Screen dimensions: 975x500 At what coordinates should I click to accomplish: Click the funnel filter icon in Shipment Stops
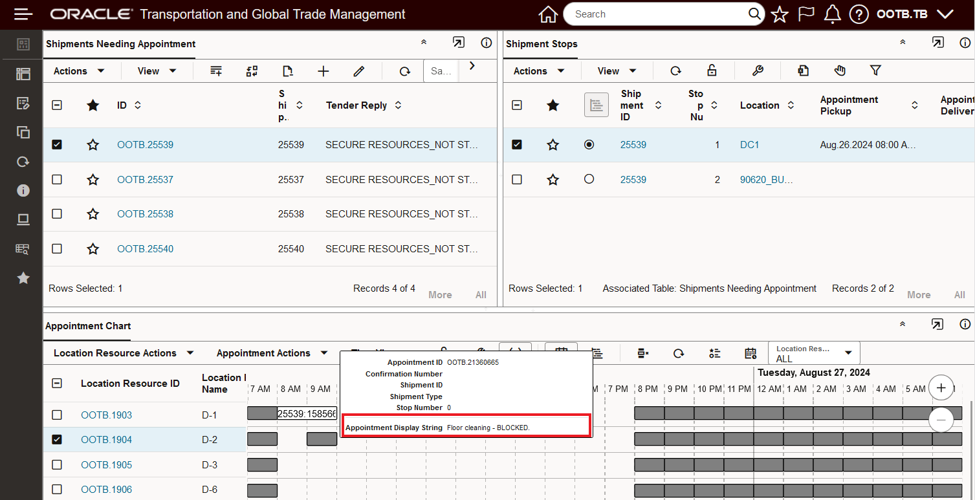(x=875, y=71)
